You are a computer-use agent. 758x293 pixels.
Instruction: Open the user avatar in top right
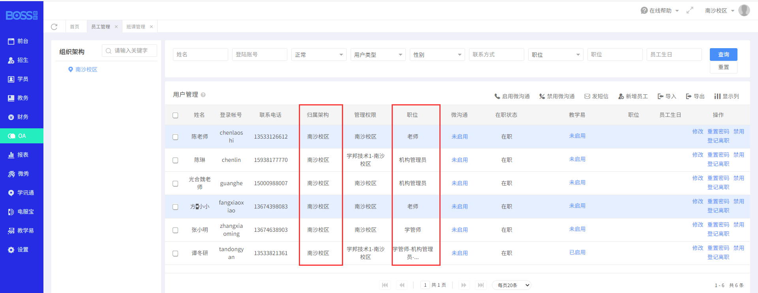tap(744, 11)
